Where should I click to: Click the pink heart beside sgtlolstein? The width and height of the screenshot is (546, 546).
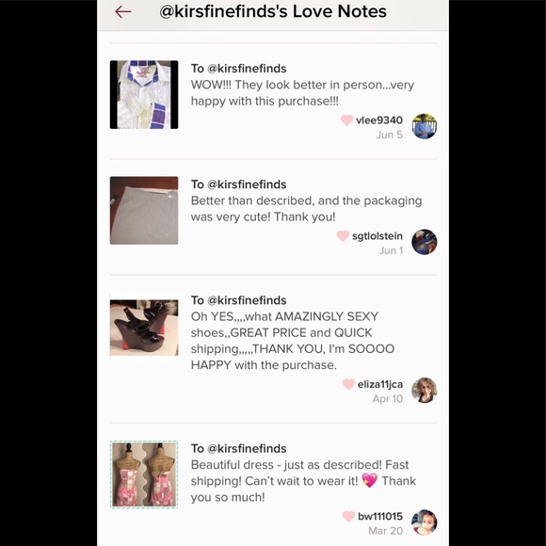click(x=343, y=235)
